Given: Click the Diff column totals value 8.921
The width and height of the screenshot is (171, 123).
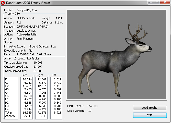Looking at the screenshot, I should 57,112.
